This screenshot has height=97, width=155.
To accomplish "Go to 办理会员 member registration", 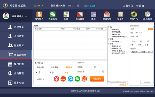I will [x=16, y=27].
